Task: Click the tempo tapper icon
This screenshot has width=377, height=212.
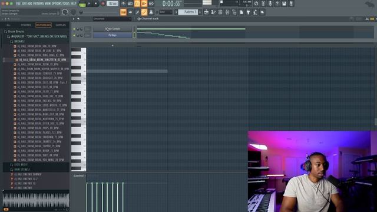Action: click(x=255, y=12)
